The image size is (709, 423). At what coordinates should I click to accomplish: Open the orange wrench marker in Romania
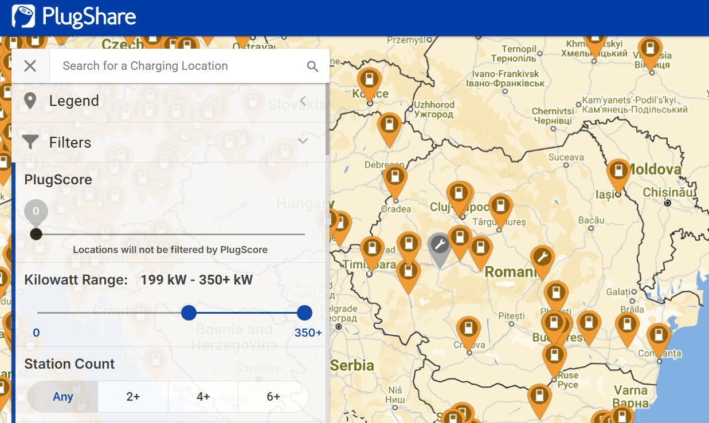point(542,261)
